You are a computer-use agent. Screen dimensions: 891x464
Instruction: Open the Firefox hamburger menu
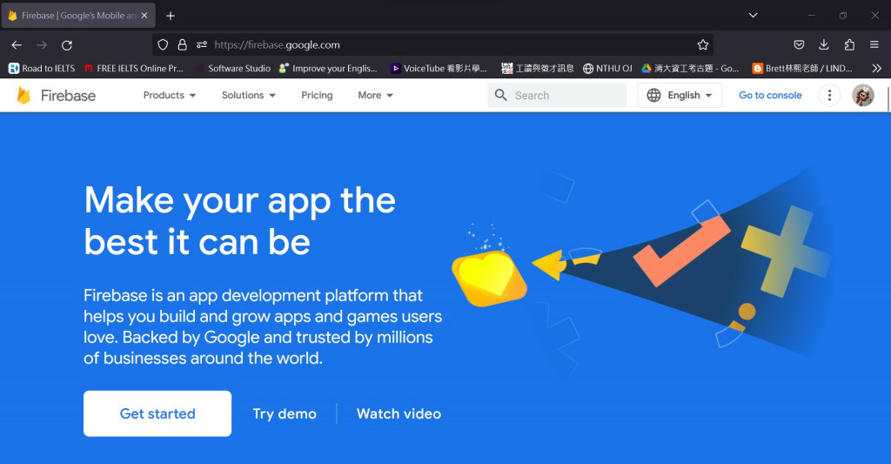[x=874, y=45]
